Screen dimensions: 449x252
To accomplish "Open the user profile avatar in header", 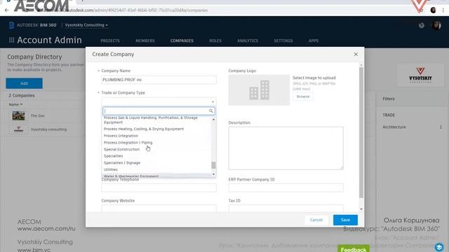I will point(436,25).
